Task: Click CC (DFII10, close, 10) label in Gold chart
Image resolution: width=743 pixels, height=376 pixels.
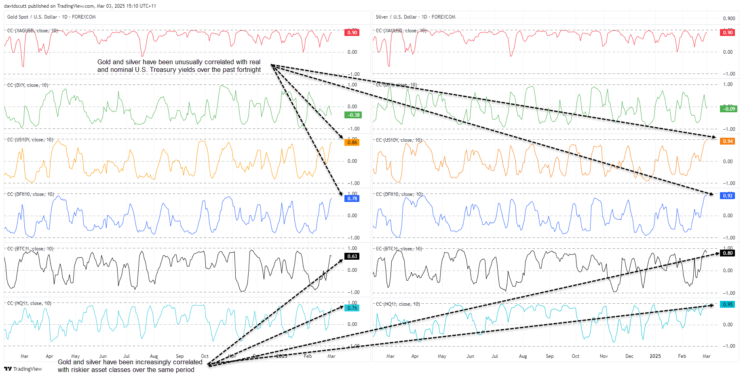Action: click(x=30, y=194)
